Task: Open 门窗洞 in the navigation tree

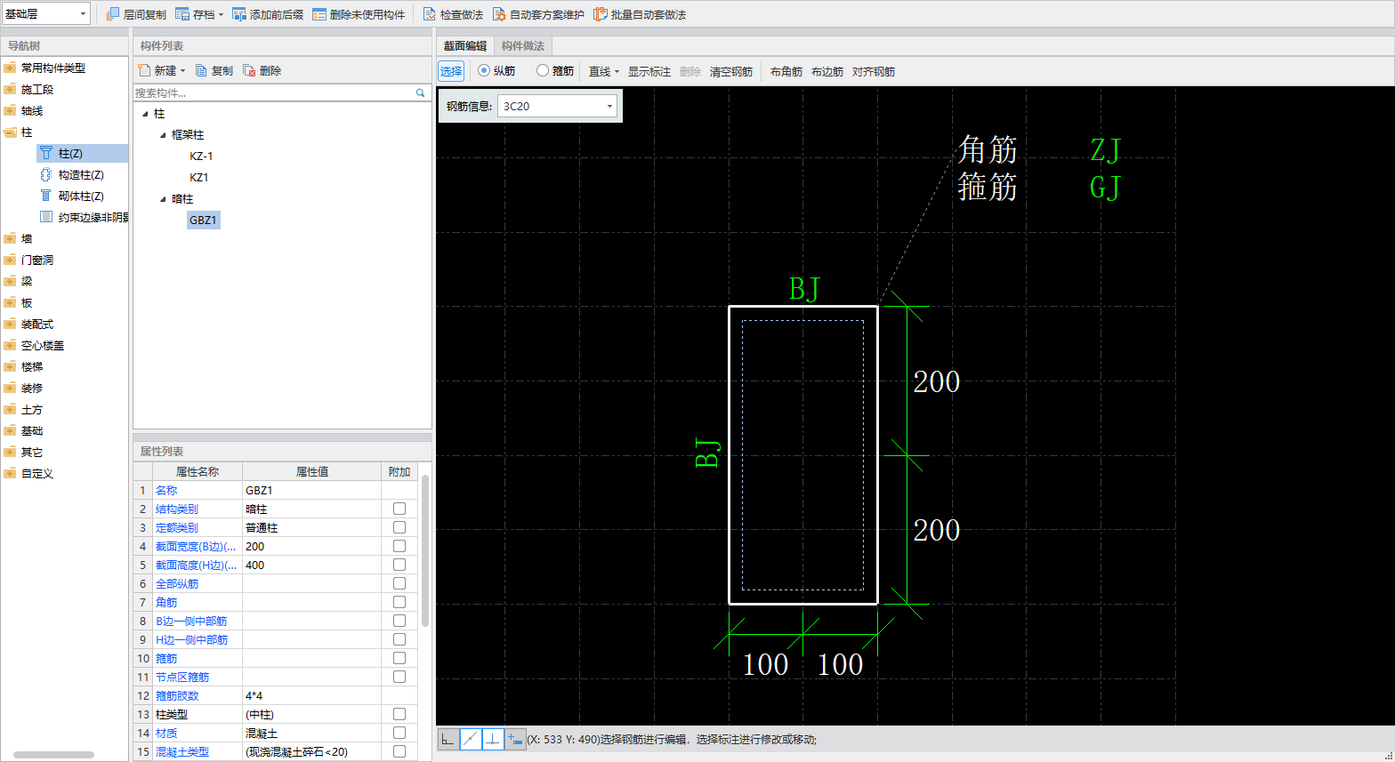Action: (37, 260)
